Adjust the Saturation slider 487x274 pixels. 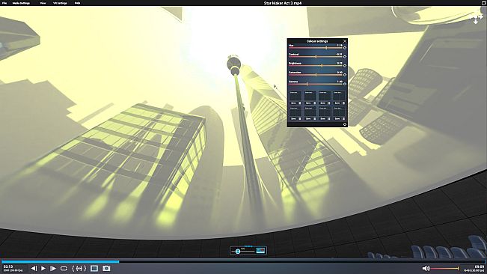click(x=315, y=75)
